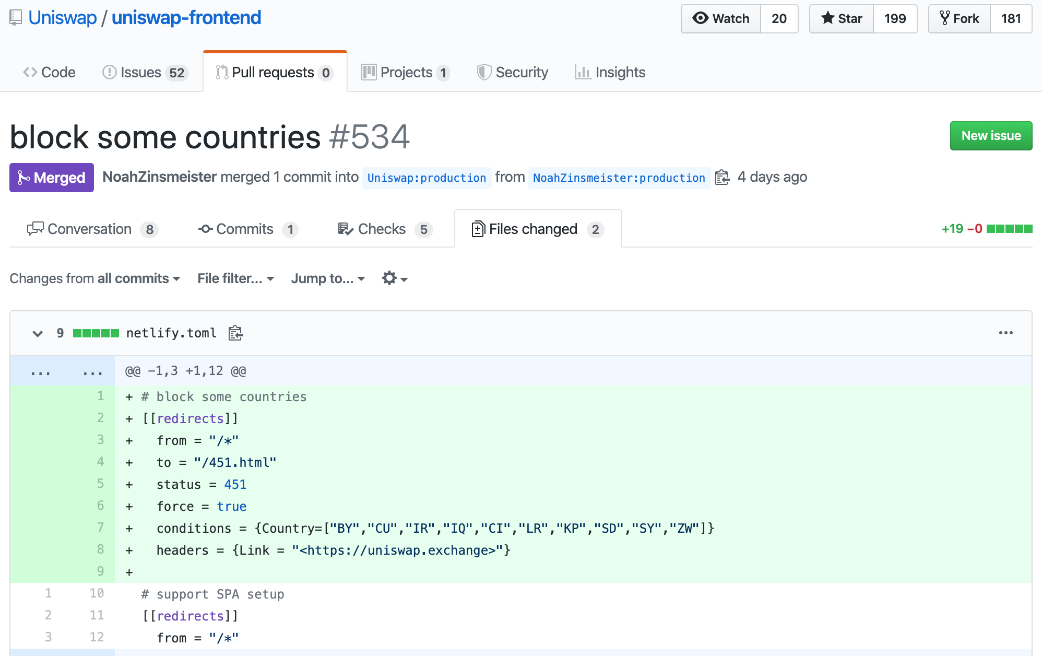The image size is (1042, 656).
Task: Open the Commits tab
Action: click(x=248, y=229)
